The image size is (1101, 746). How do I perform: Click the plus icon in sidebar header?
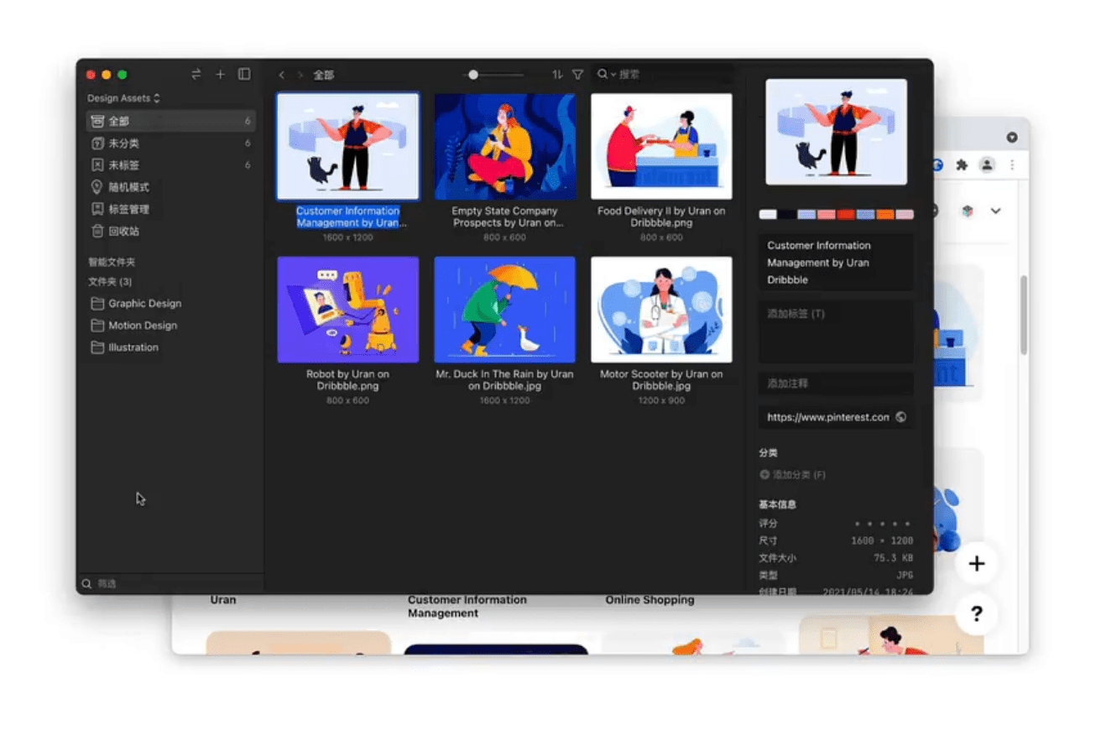tap(220, 75)
